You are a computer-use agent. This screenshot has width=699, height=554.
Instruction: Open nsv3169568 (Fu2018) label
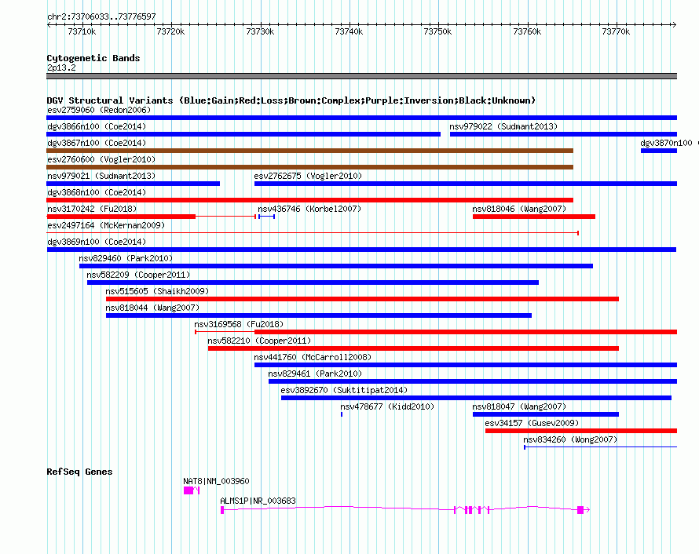[239, 324]
